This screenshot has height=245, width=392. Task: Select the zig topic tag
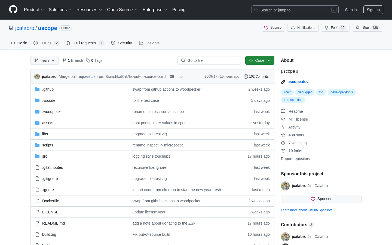click(321, 92)
